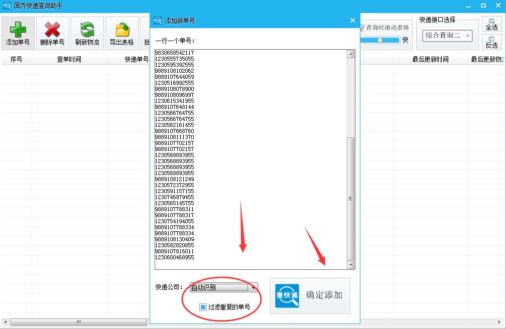Open the 快递公司 自动识别 dropdown
Screen dimensions: 506x329
[221, 286]
